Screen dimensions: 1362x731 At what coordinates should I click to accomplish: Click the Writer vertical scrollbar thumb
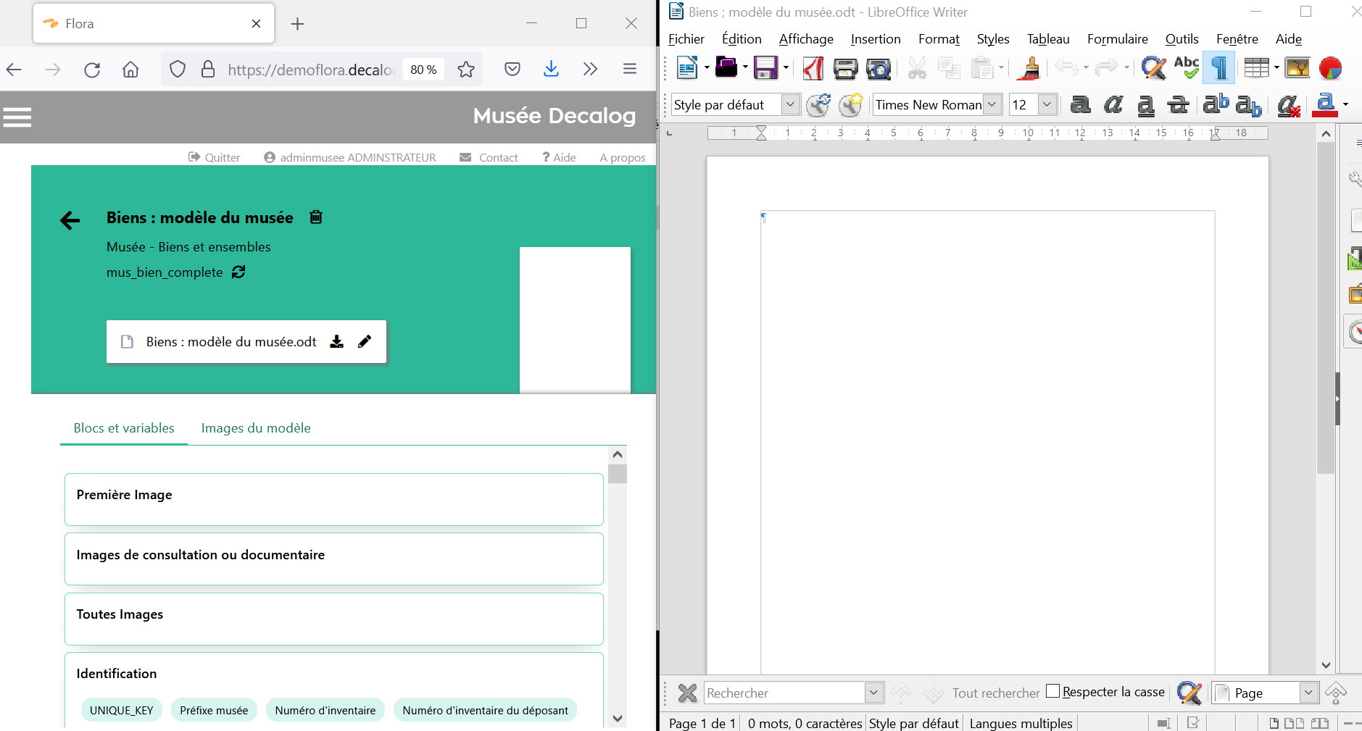click(1325, 308)
